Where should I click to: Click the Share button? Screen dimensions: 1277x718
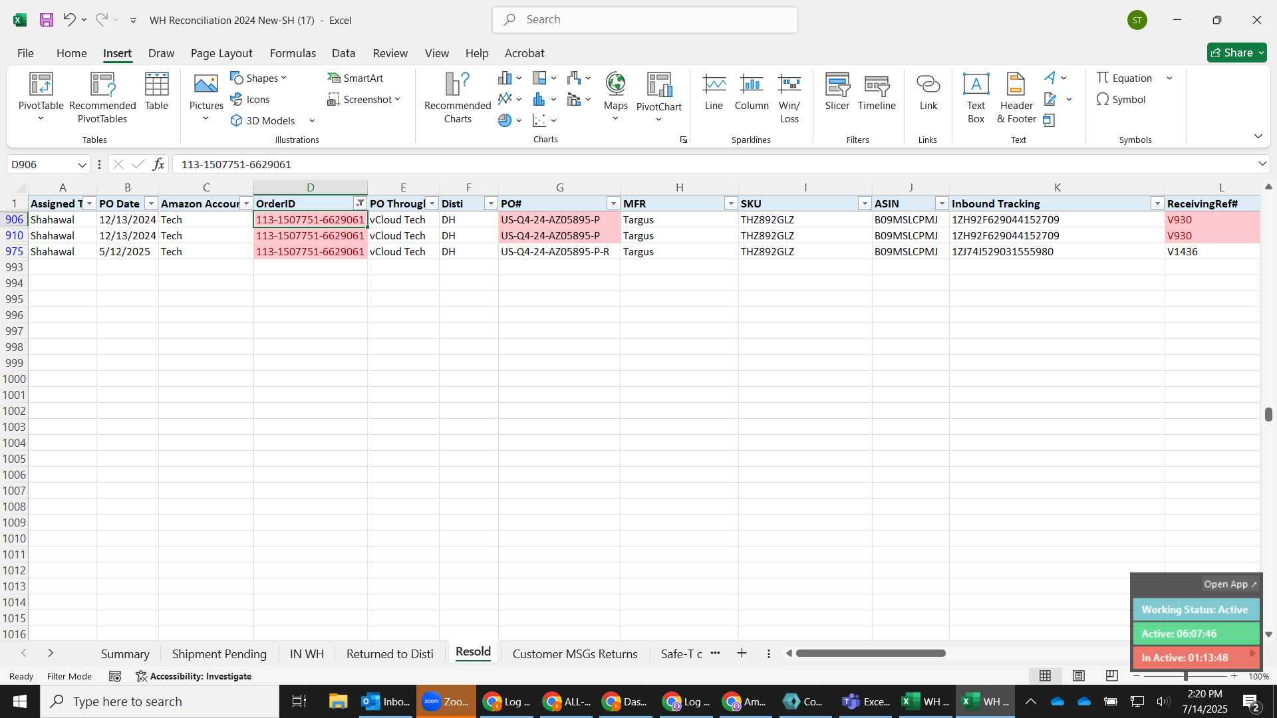tap(1236, 53)
